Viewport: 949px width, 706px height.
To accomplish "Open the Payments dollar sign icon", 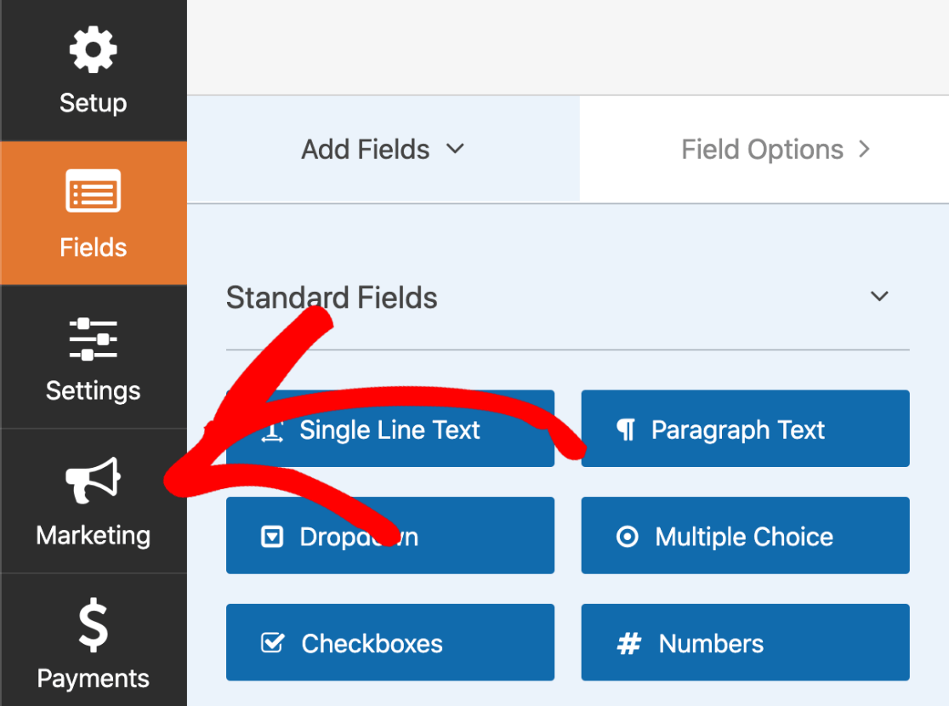I will pyautogui.click(x=93, y=625).
